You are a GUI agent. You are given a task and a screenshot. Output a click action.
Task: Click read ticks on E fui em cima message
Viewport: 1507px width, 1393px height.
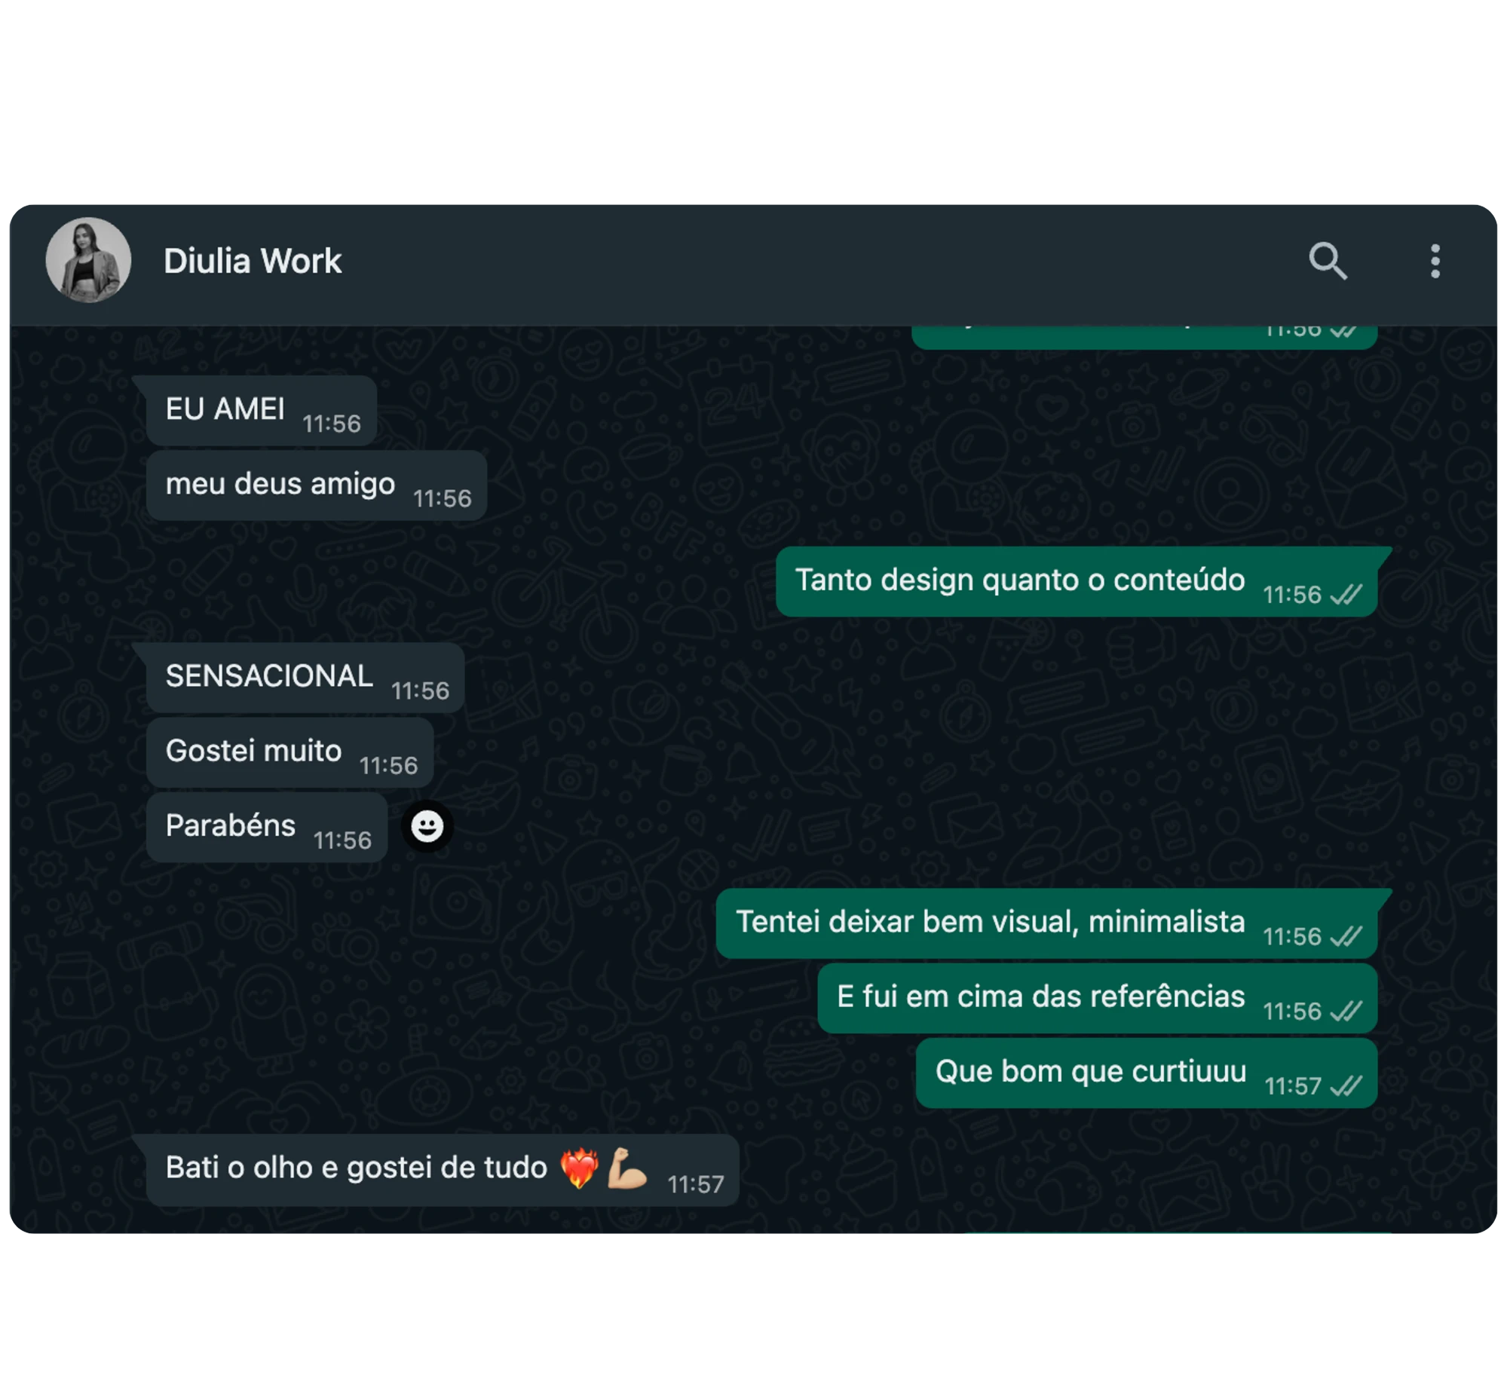pos(1346,1011)
